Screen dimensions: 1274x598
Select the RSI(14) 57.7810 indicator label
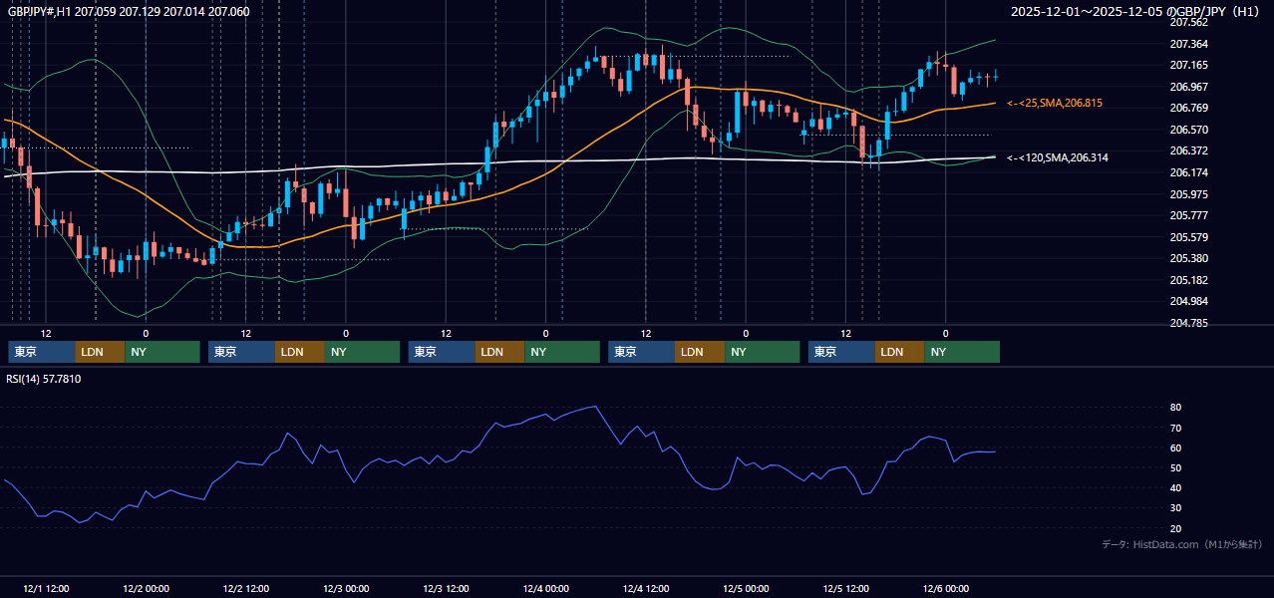44,379
